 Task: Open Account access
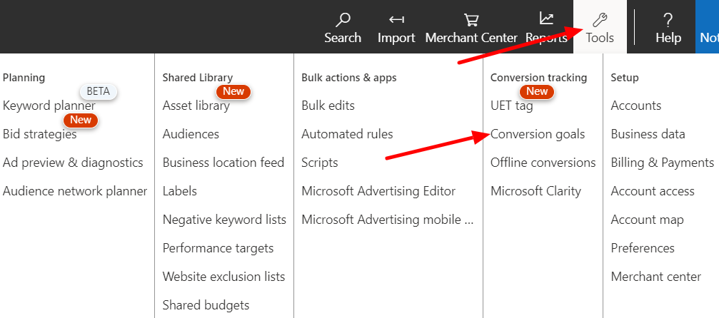pos(653,191)
